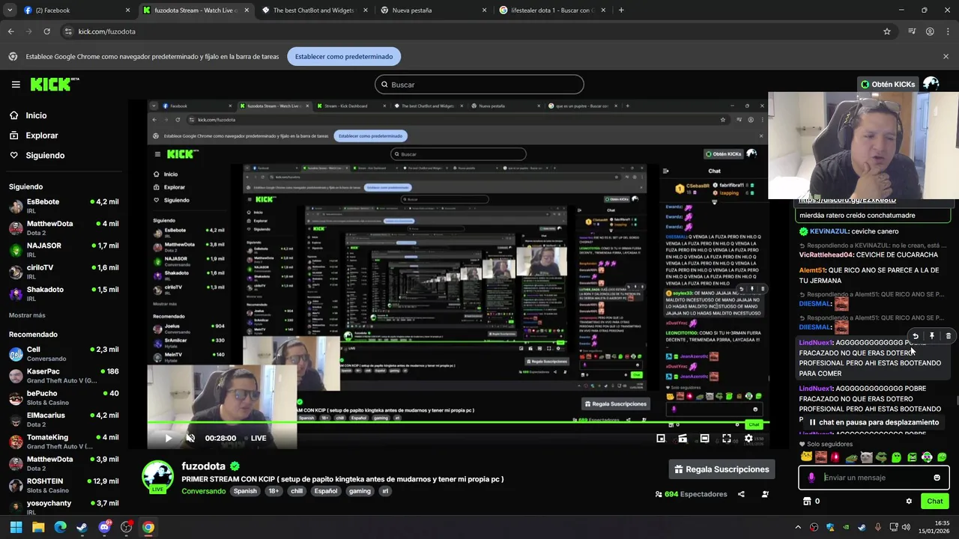The height and width of the screenshot is (539, 959).
Task: Switch to the 'Nueva pestaña' tab
Action: (431, 10)
